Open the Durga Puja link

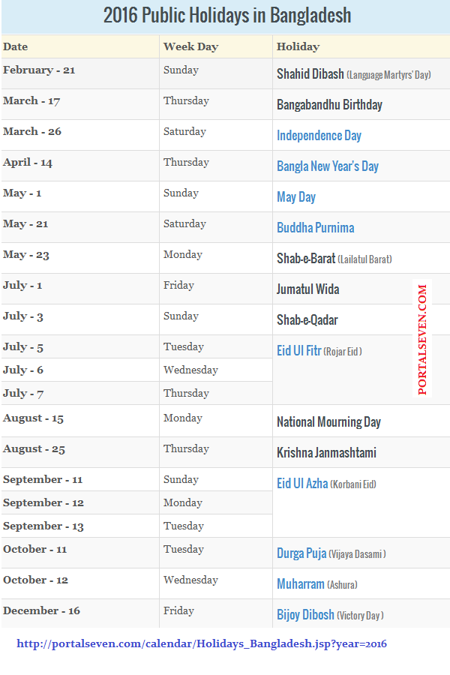[301, 553]
